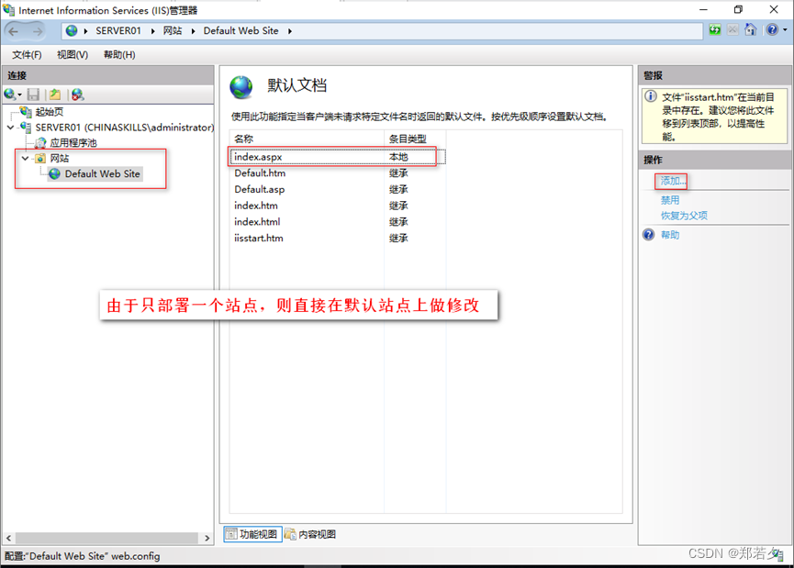Screen dimensions: 794x568
Task: Click the help icon in actions pane
Action: pyautogui.click(x=649, y=235)
